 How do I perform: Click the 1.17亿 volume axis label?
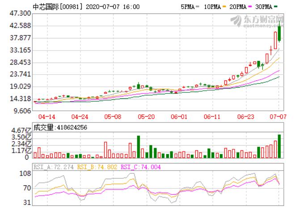coord(21,151)
